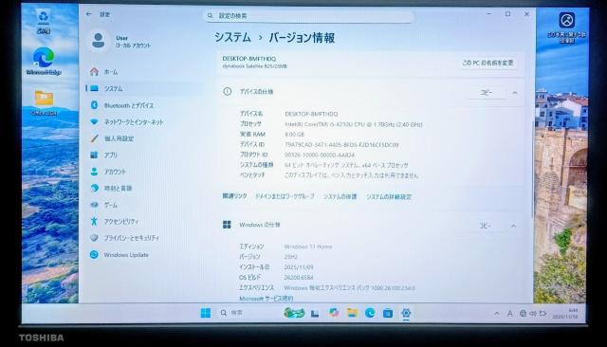Click the DESKTOP-BMFTHDQ device name value
Screen dimensions: 607x347
click(x=311, y=114)
